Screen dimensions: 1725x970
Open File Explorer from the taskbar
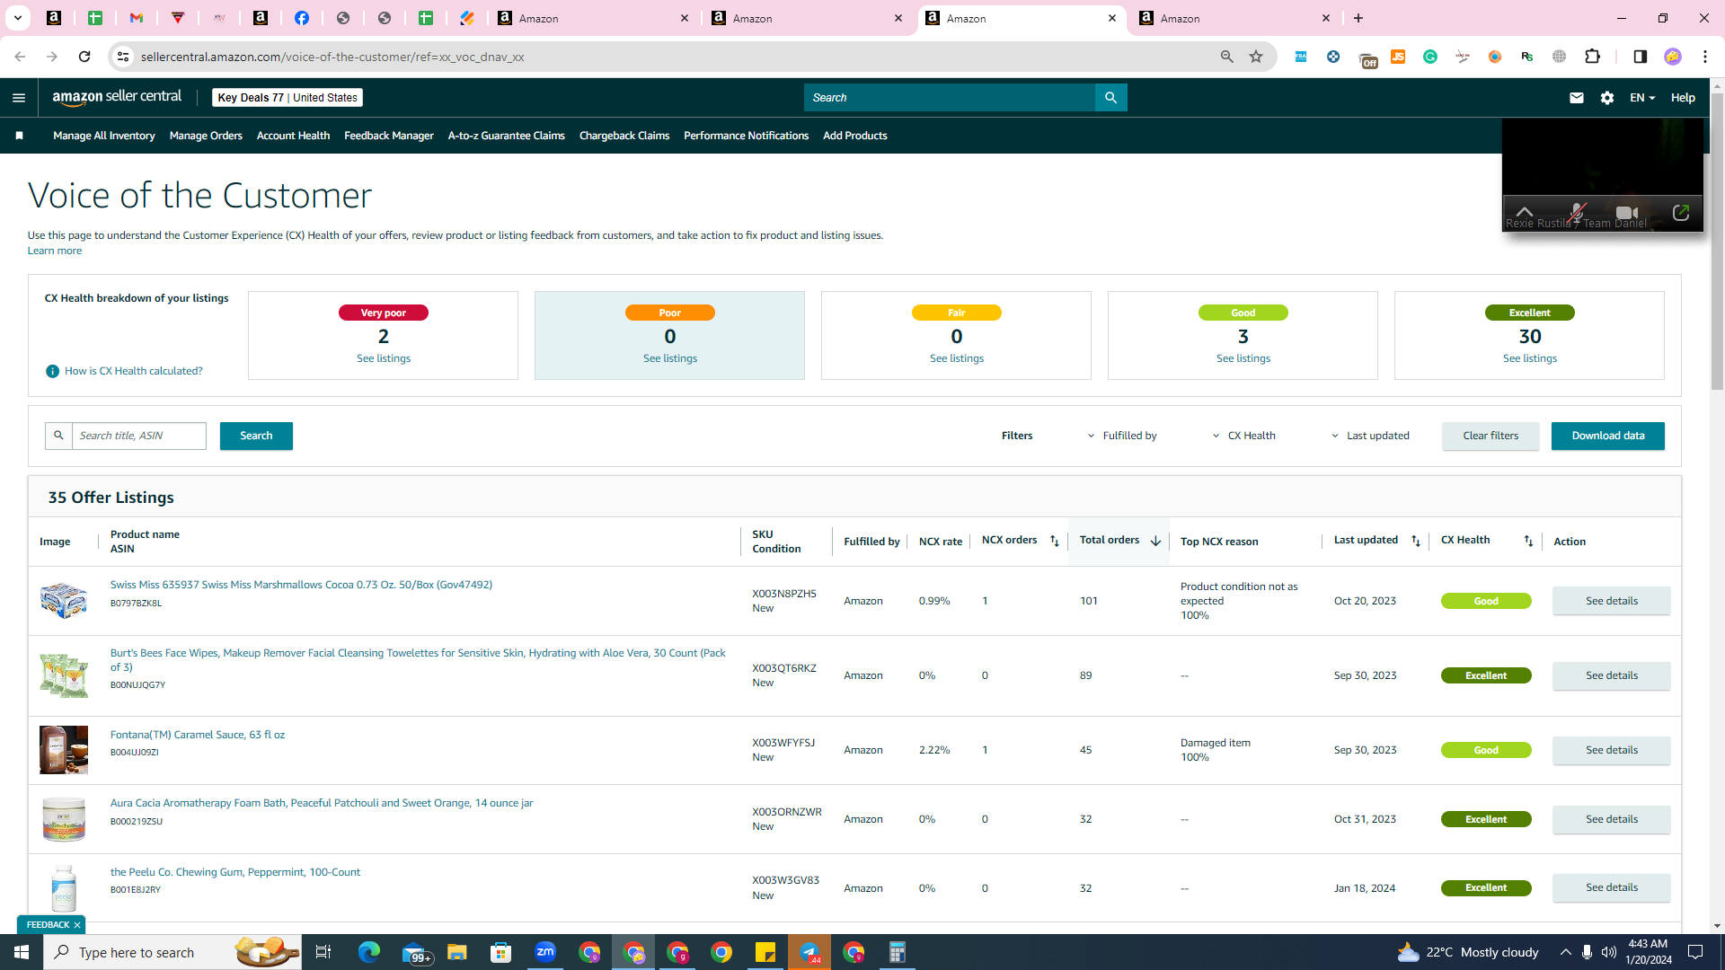pyautogui.click(x=457, y=952)
